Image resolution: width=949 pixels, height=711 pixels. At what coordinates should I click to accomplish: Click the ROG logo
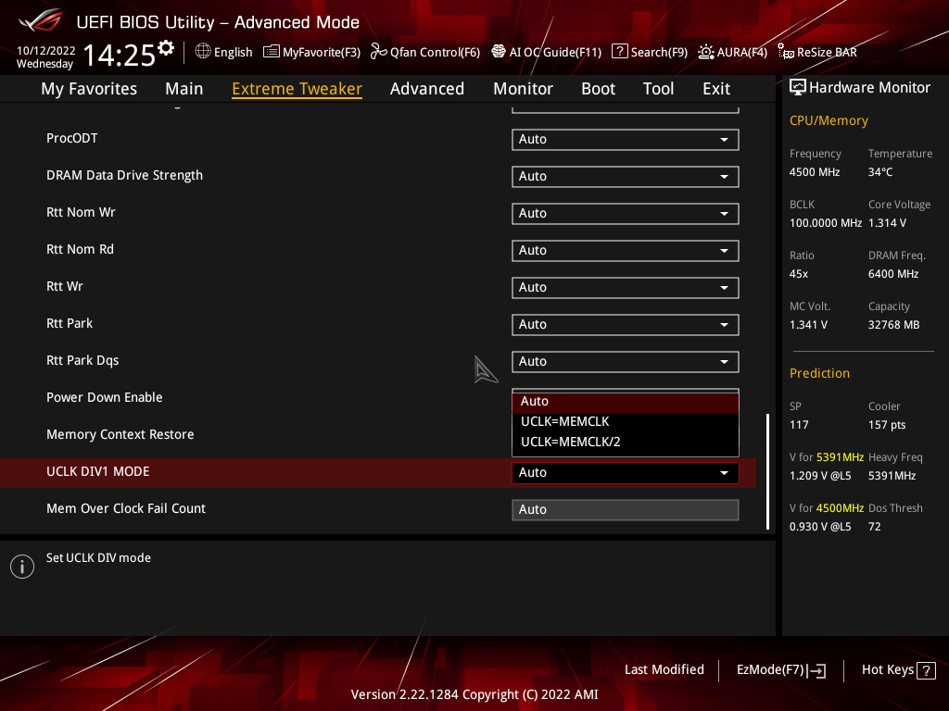pyautogui.click(x=40, y=20)
